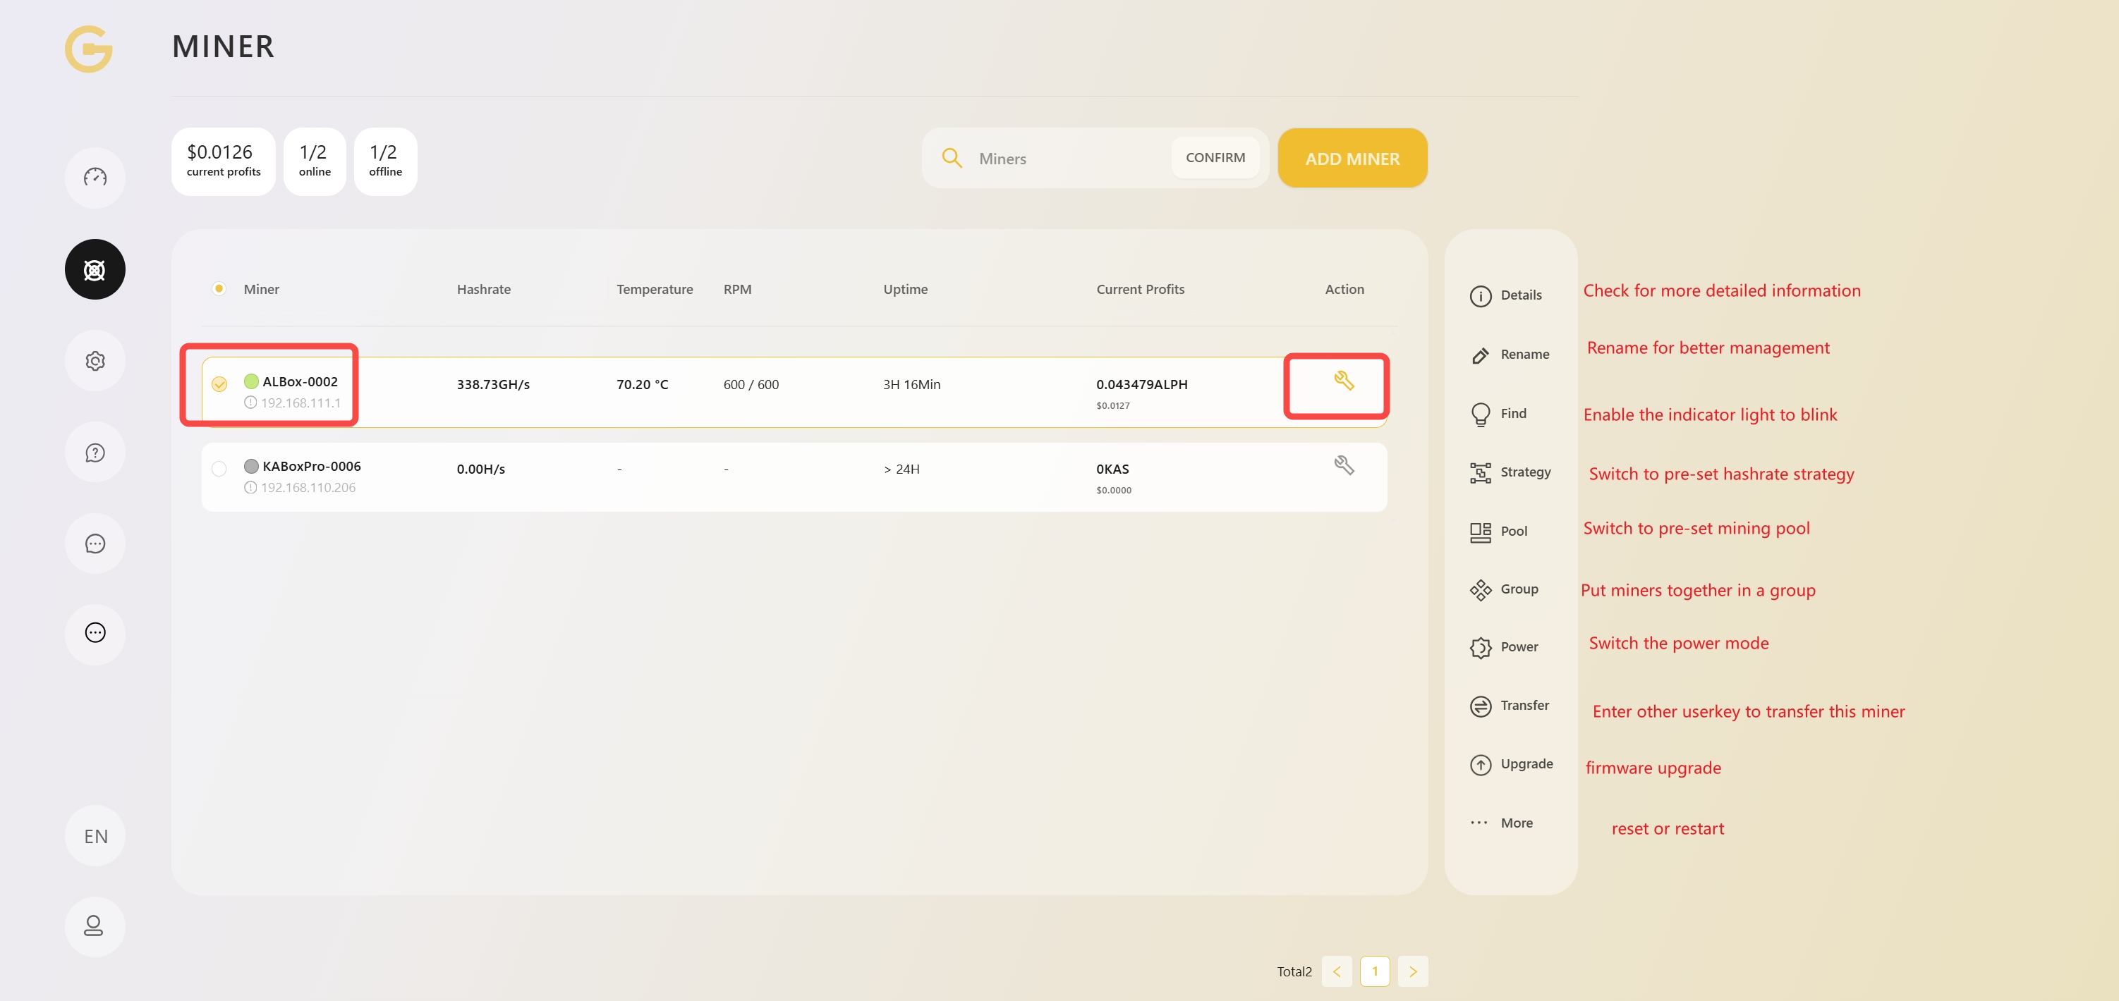The width and height of the screenshot is (2119, 1001).
Task: Select the KABoxPro-0006 row checkbox
Action: point(219,469)
